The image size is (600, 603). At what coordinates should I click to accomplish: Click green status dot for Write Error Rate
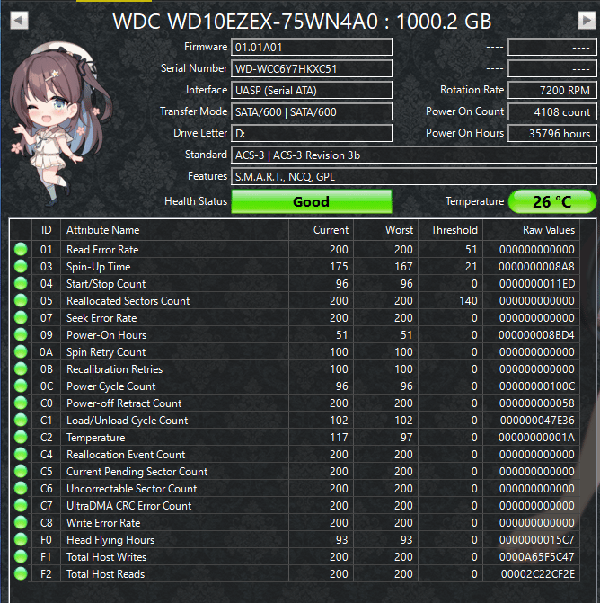pyautogui.click(x=21, y=523)
